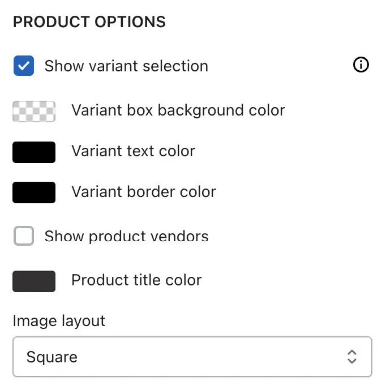The height and width of the screenshot is (385, 382).
Task: Open the transparent variant box background swatch
Action: click(34, 112)
